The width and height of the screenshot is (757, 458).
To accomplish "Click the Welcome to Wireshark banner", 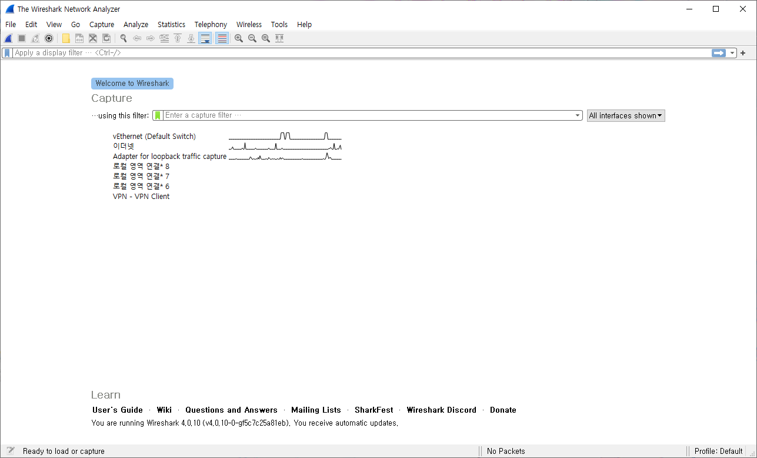I will coord(132,84).
